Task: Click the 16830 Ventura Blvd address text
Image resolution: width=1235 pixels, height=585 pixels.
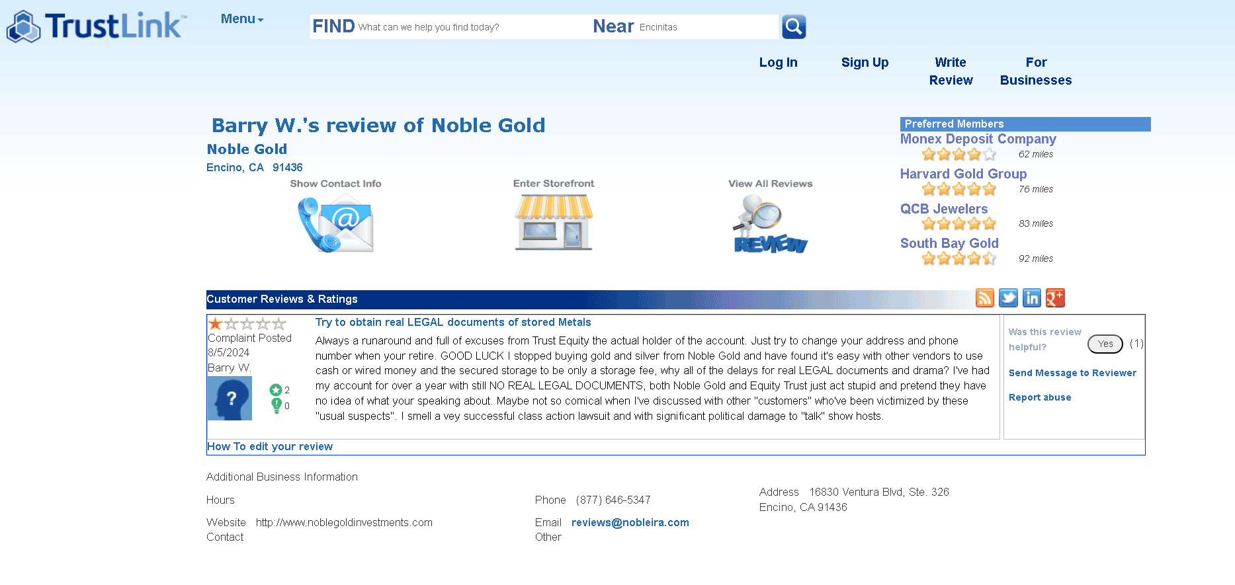Action: pyautogui.click(x=879, y=492)
